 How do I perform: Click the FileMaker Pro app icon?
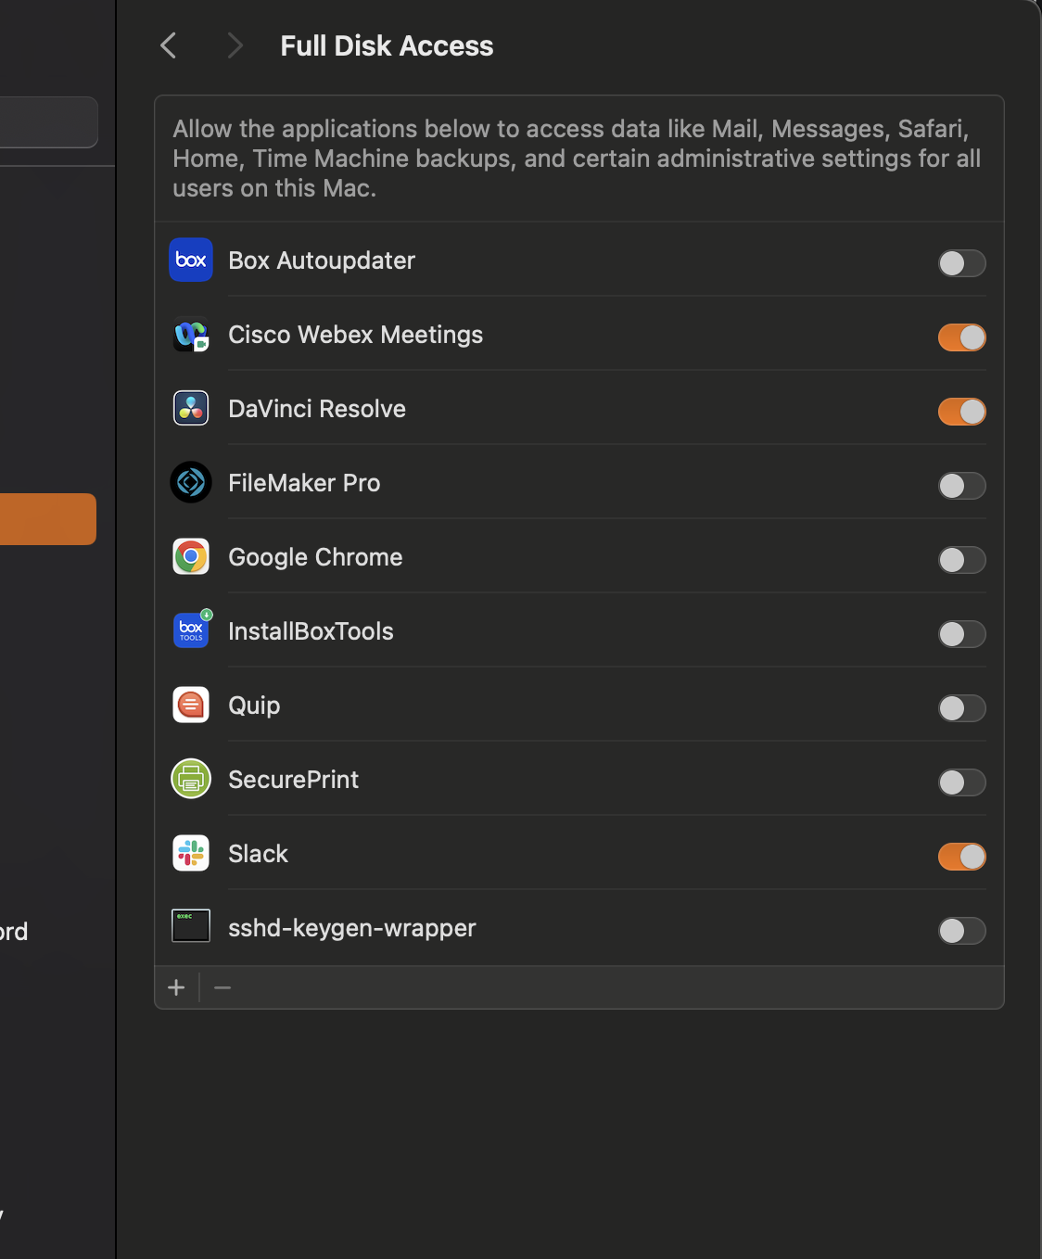point(191,483)
